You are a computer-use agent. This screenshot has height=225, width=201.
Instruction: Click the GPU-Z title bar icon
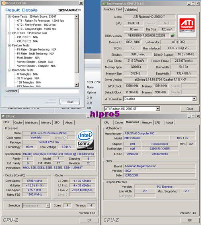click(104, 4)
